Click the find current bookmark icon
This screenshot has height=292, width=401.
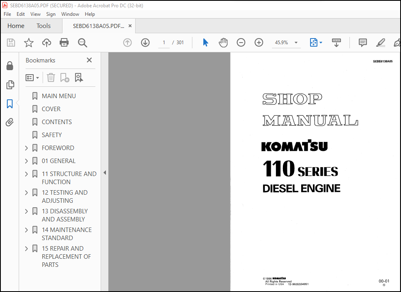tap(79, 77)
